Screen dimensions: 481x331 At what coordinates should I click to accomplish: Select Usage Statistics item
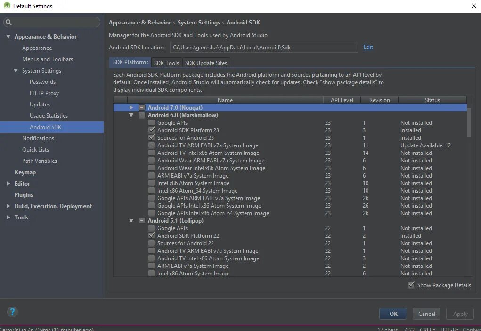click(49, 115)
